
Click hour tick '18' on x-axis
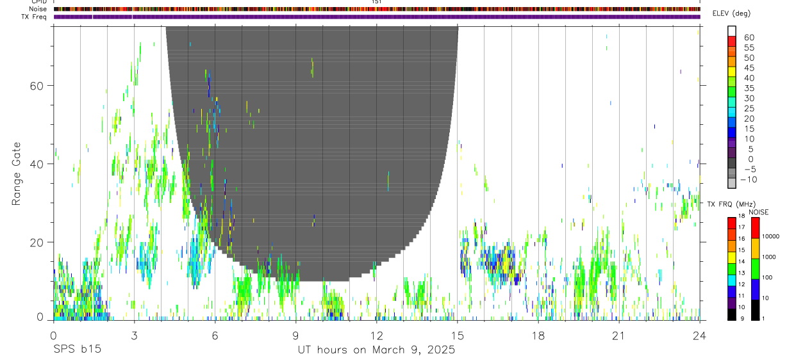pos(538,335)
